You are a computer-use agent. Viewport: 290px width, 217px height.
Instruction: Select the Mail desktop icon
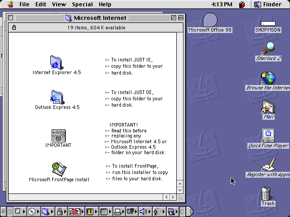click(x=268, y=107)
